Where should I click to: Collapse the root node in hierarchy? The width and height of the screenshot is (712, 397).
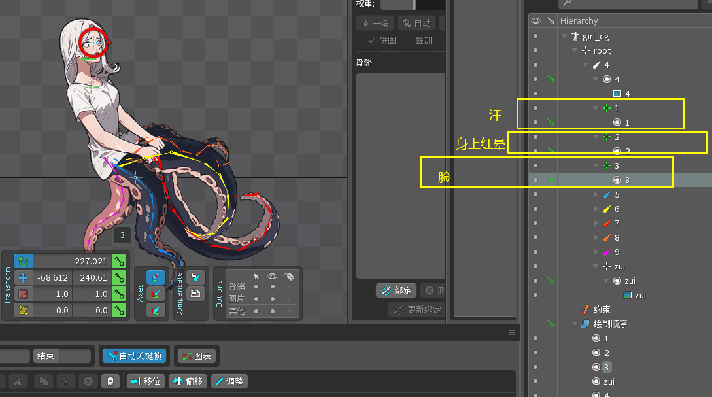(575, 50)
